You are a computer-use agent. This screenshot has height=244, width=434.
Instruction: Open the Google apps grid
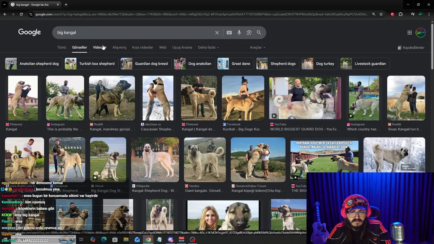pyautogui.click(x=410, y=33)
